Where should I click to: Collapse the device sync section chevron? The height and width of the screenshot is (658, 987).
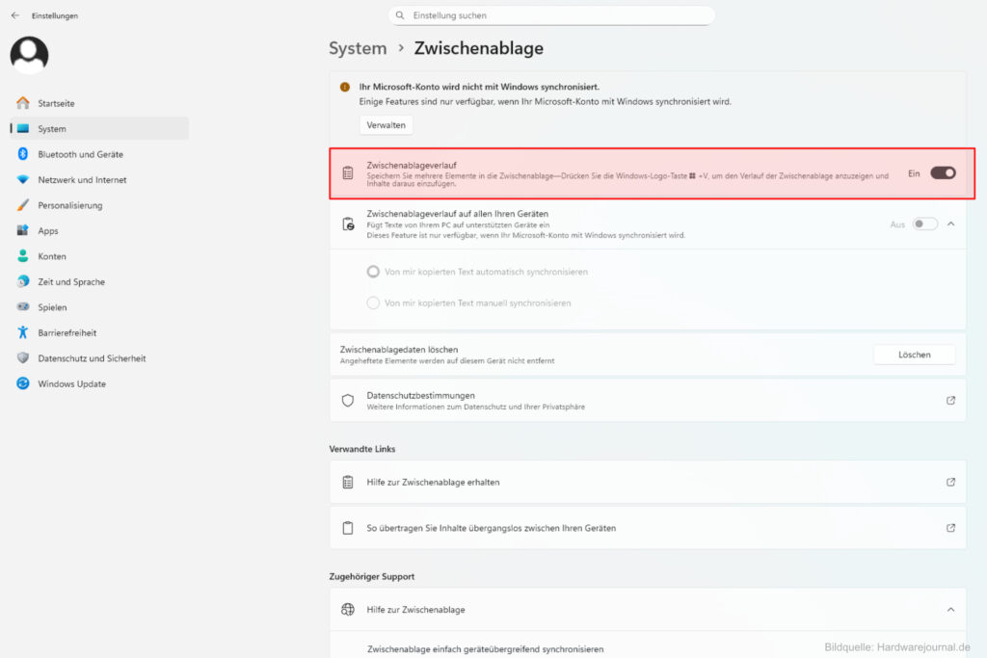pyautogui.click(x=950, y=223)
